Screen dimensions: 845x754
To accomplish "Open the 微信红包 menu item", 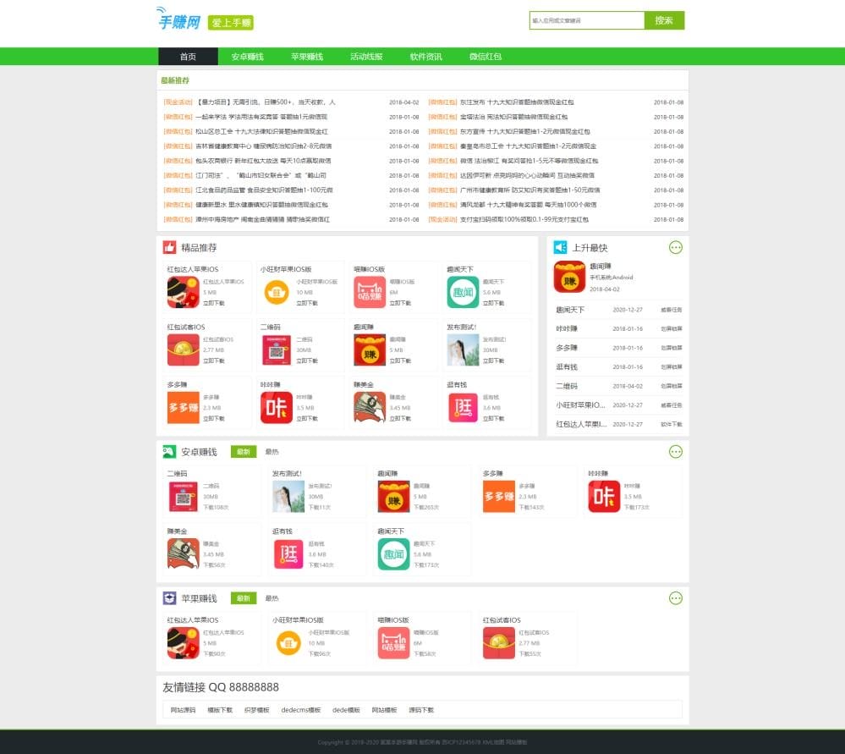I will 485,57.
